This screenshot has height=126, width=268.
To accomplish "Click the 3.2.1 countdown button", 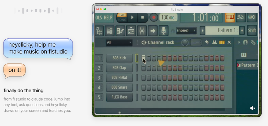I will tap(241, 17).
